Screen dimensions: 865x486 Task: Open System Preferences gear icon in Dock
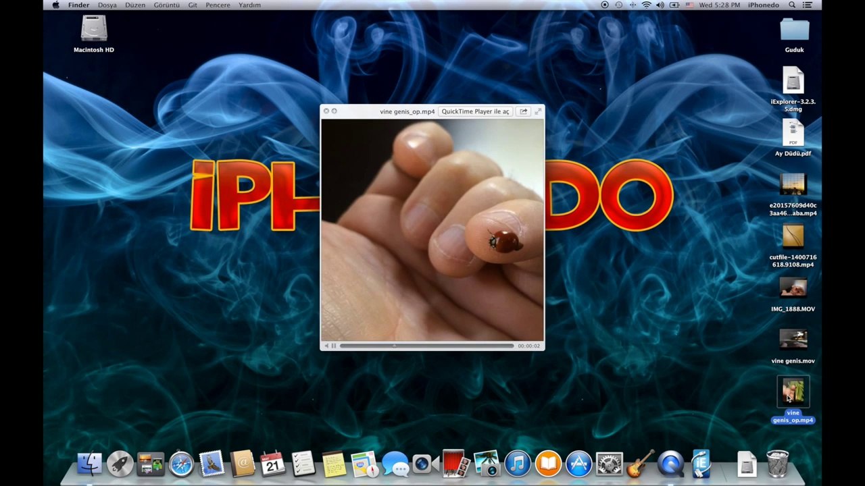pos(609,464)
